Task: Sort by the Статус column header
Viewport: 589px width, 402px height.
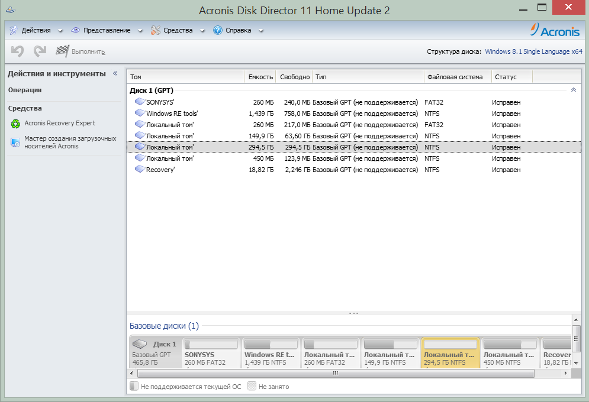Action: pyautogui.click(x=512, y=76)
